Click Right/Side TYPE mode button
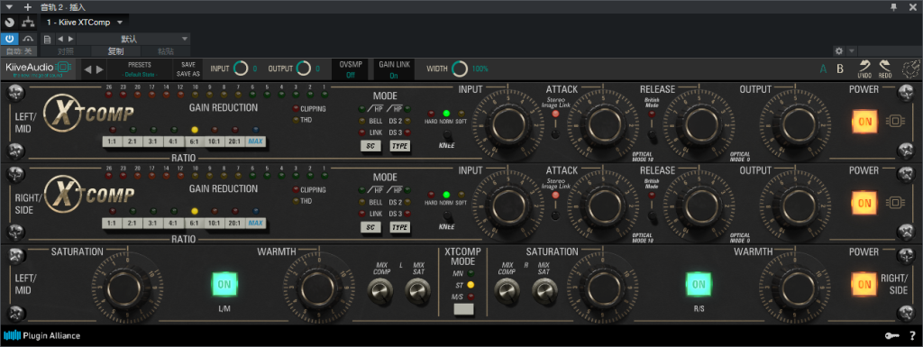The height and width of the screenshot is (347, 923). (400, 227)
